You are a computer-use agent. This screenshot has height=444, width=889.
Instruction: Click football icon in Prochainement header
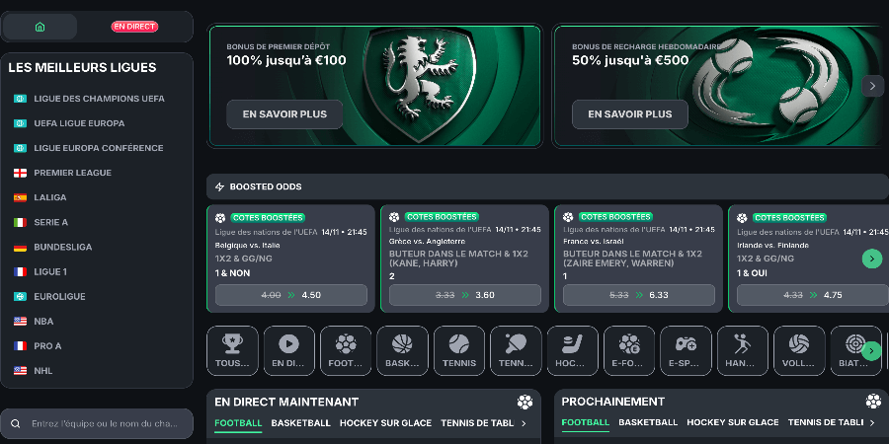tap(874, 402)
